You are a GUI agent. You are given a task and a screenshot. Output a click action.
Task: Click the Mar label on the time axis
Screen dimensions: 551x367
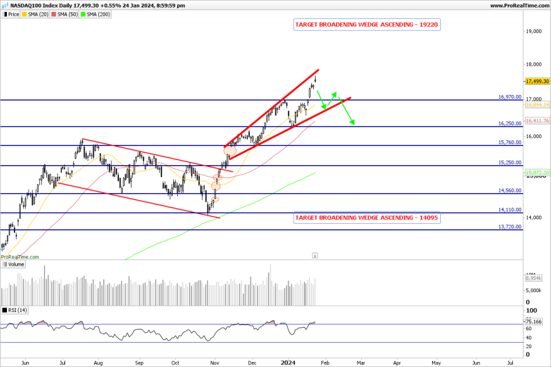tap(361, 363)
